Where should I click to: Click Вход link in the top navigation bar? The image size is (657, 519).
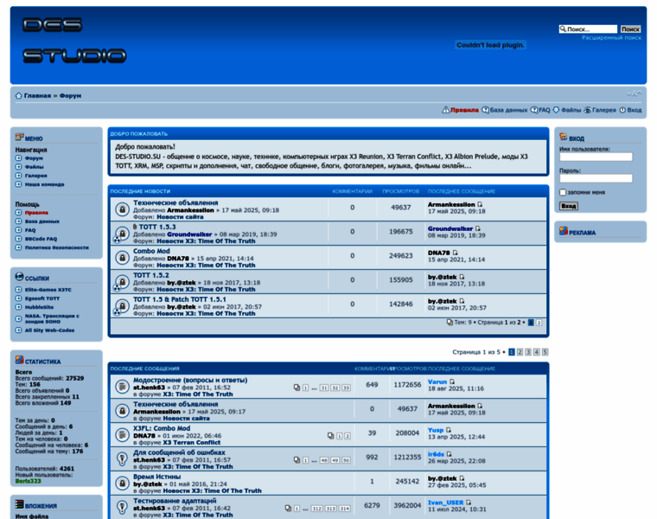(x=634, y=110)
